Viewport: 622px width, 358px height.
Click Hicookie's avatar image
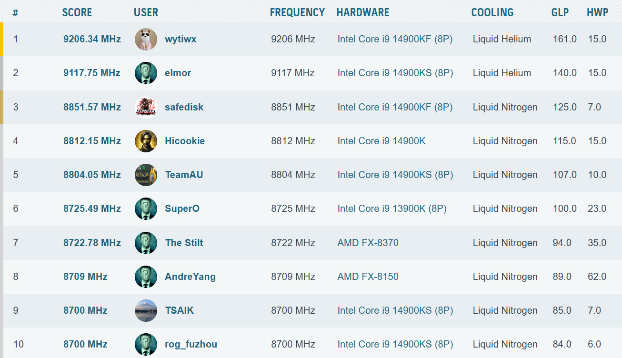[x=146, y=141]
